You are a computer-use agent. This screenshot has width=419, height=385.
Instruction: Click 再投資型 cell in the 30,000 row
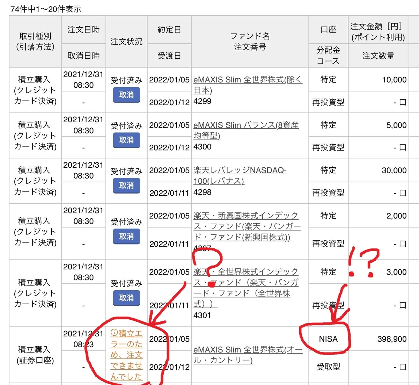[x=329, y=193]
